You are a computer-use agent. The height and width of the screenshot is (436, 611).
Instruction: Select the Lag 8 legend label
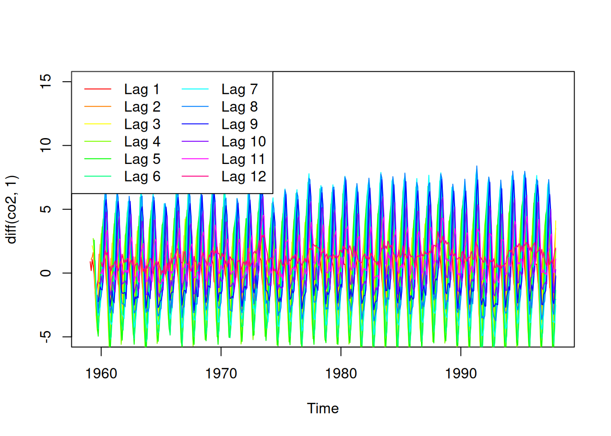pyautogui.click(x=240, y=107)
